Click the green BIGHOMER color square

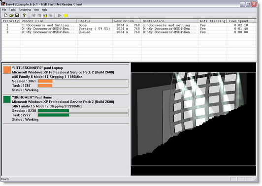click(x=7, y=99)
